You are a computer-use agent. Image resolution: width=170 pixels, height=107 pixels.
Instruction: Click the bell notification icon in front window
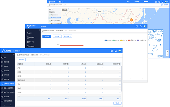point(116,51)
